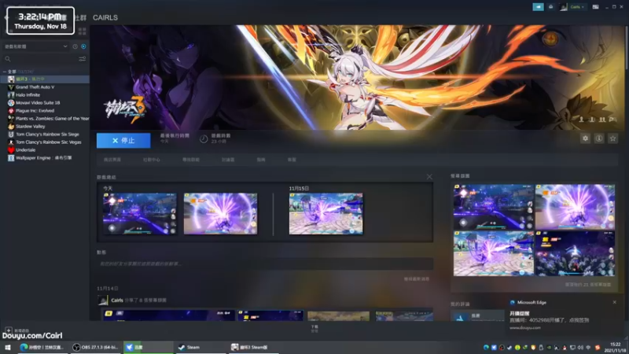Open top-left screenshot in screenshots panel
Viewport: 629px width, 354px height.
tap(494, 207)
